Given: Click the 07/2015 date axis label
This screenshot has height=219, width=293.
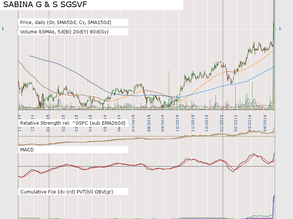Looking at the screenshot, I should point(133,123).
